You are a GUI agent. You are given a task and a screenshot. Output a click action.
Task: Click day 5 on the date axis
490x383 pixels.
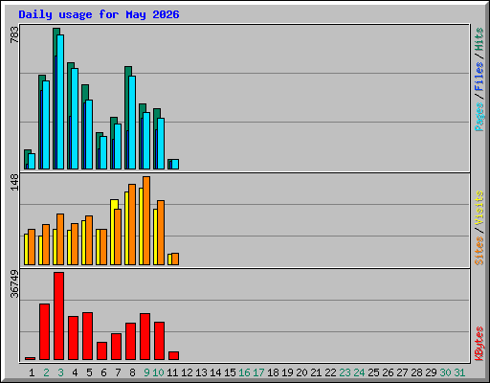[89, 372]
